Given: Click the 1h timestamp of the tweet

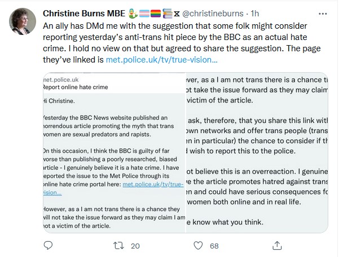Looking at the screenshot, I should tap(255, 14).
